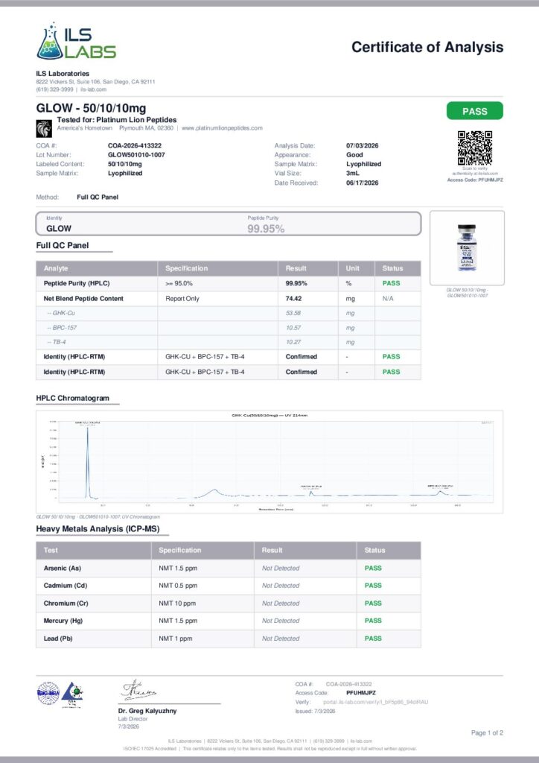The width and height of the screenshot is (539, 763).
Task: Select the TB-4 result '10.27'
Action: (293, 343)
